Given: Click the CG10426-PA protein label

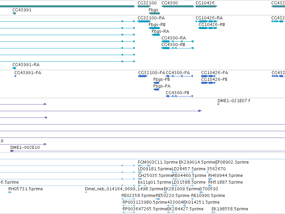Looking at the screenshot, I should point(215,73).
